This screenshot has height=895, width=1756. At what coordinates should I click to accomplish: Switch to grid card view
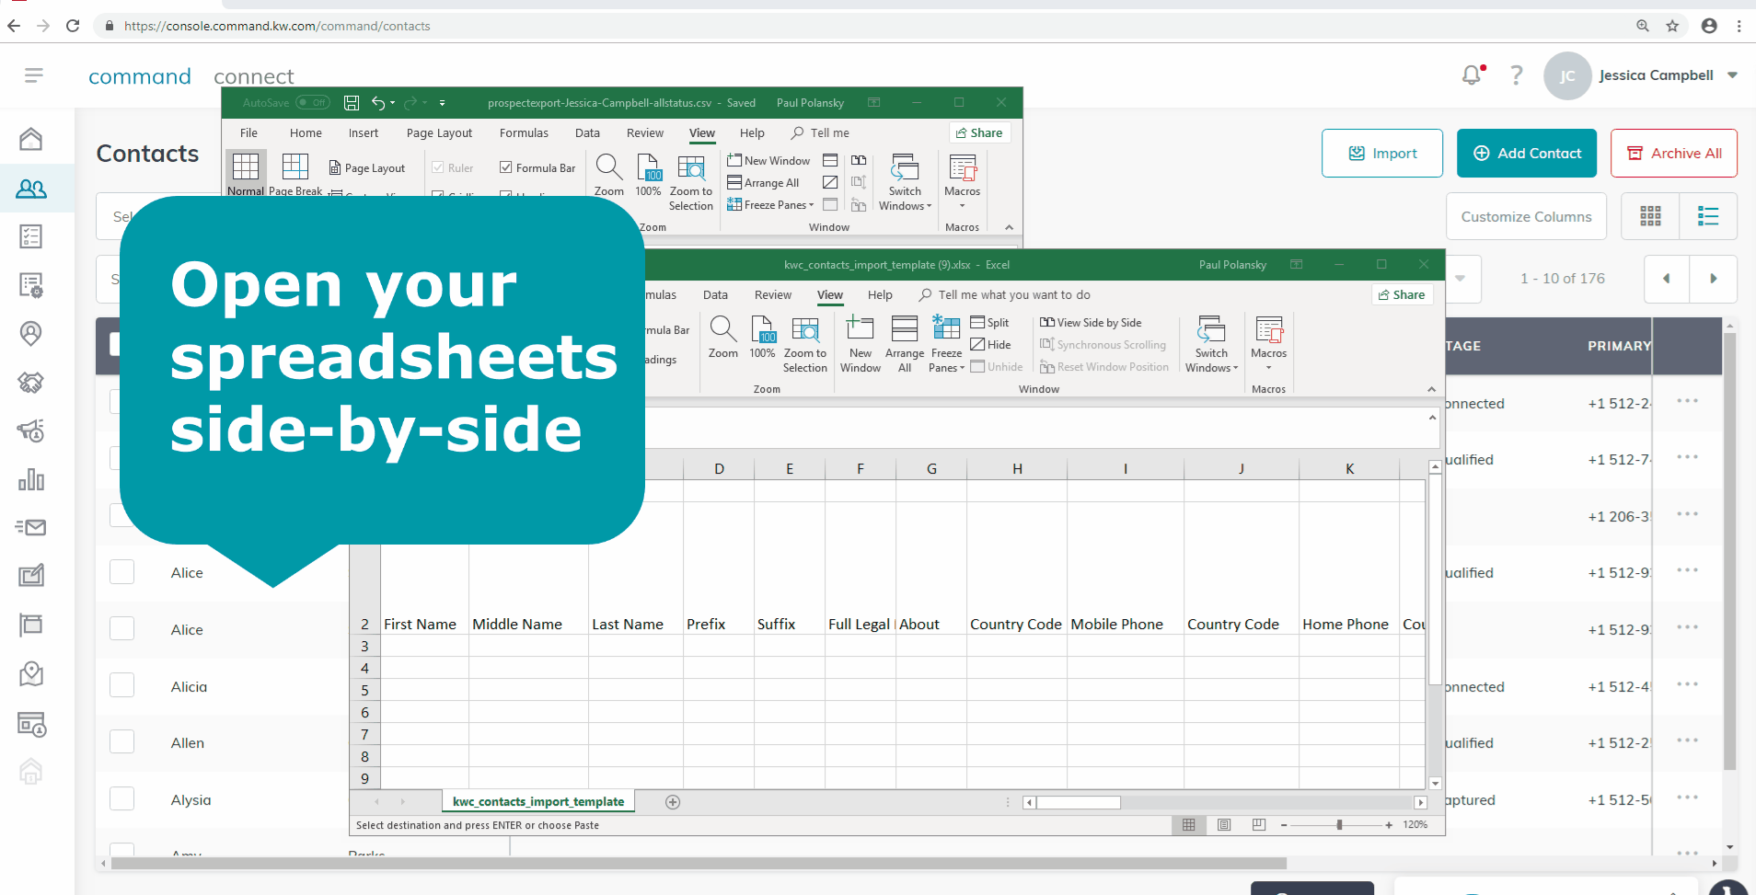1650,216
